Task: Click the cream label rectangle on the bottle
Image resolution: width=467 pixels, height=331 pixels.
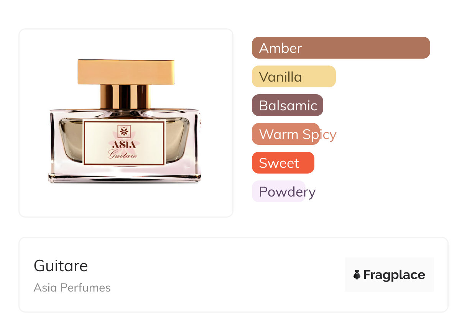Action: 124,143
